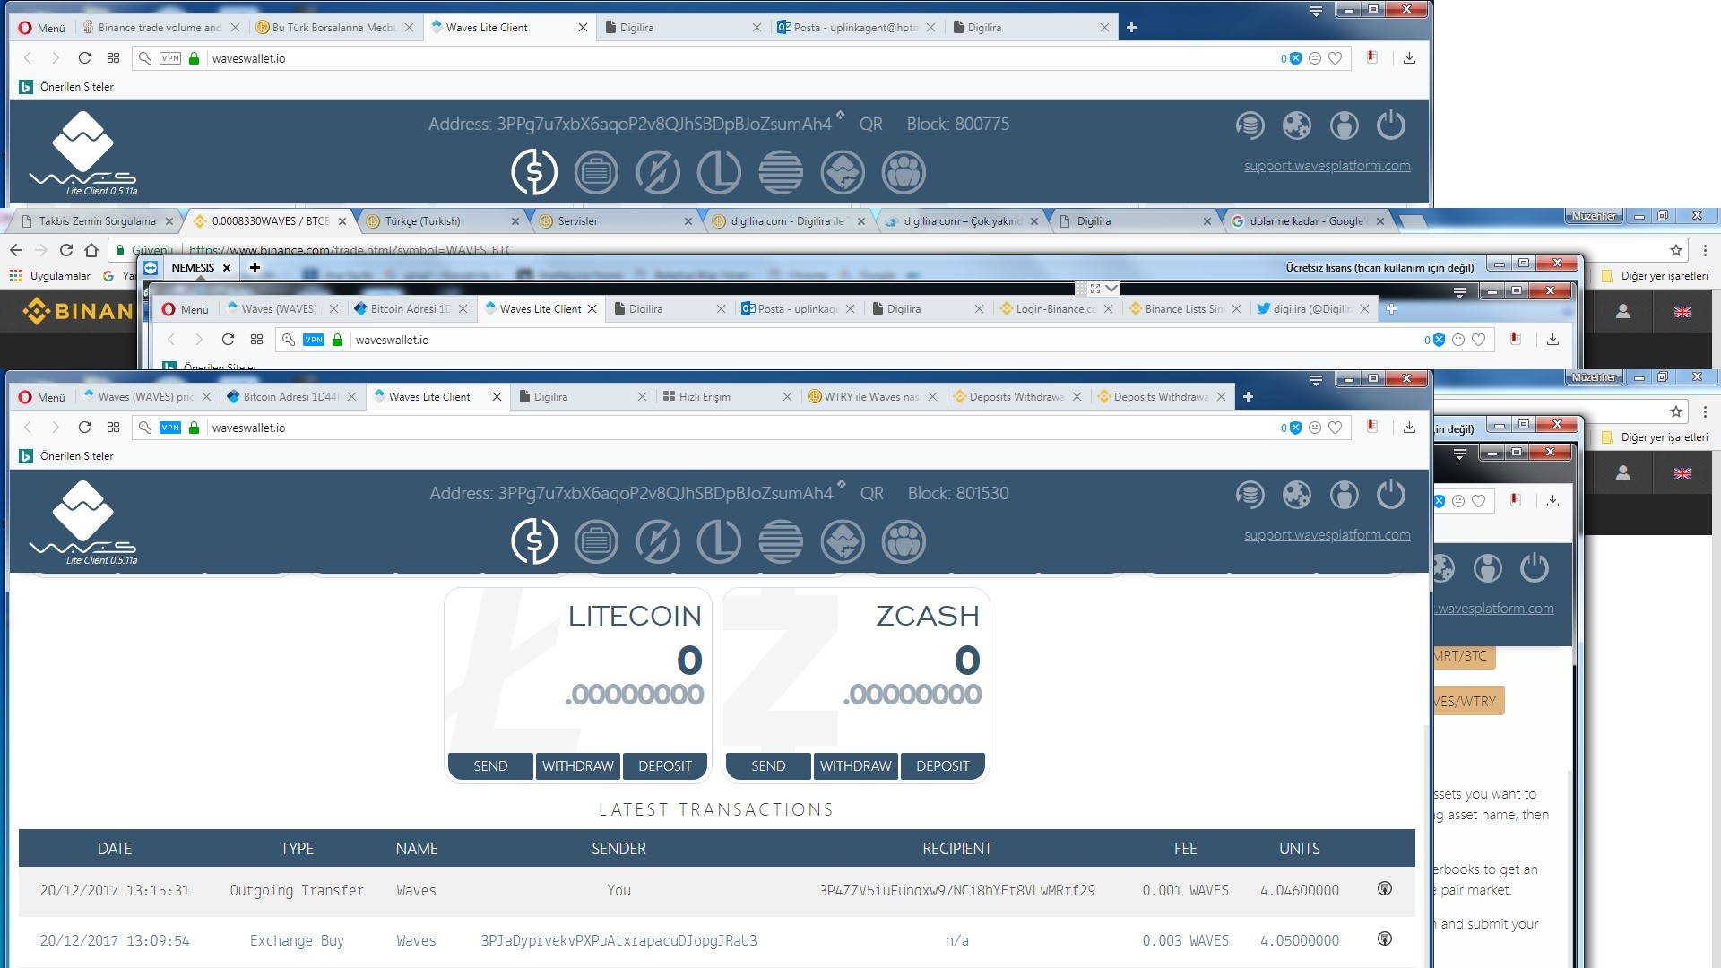Click DEPOSIT under Zcash
The image size is (1721, 968).
pyautogui.click(x=943, y=766)
